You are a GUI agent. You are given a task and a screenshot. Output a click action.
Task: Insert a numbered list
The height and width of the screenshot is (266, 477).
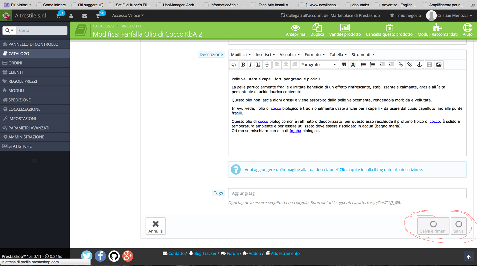(x=372, y=65)
